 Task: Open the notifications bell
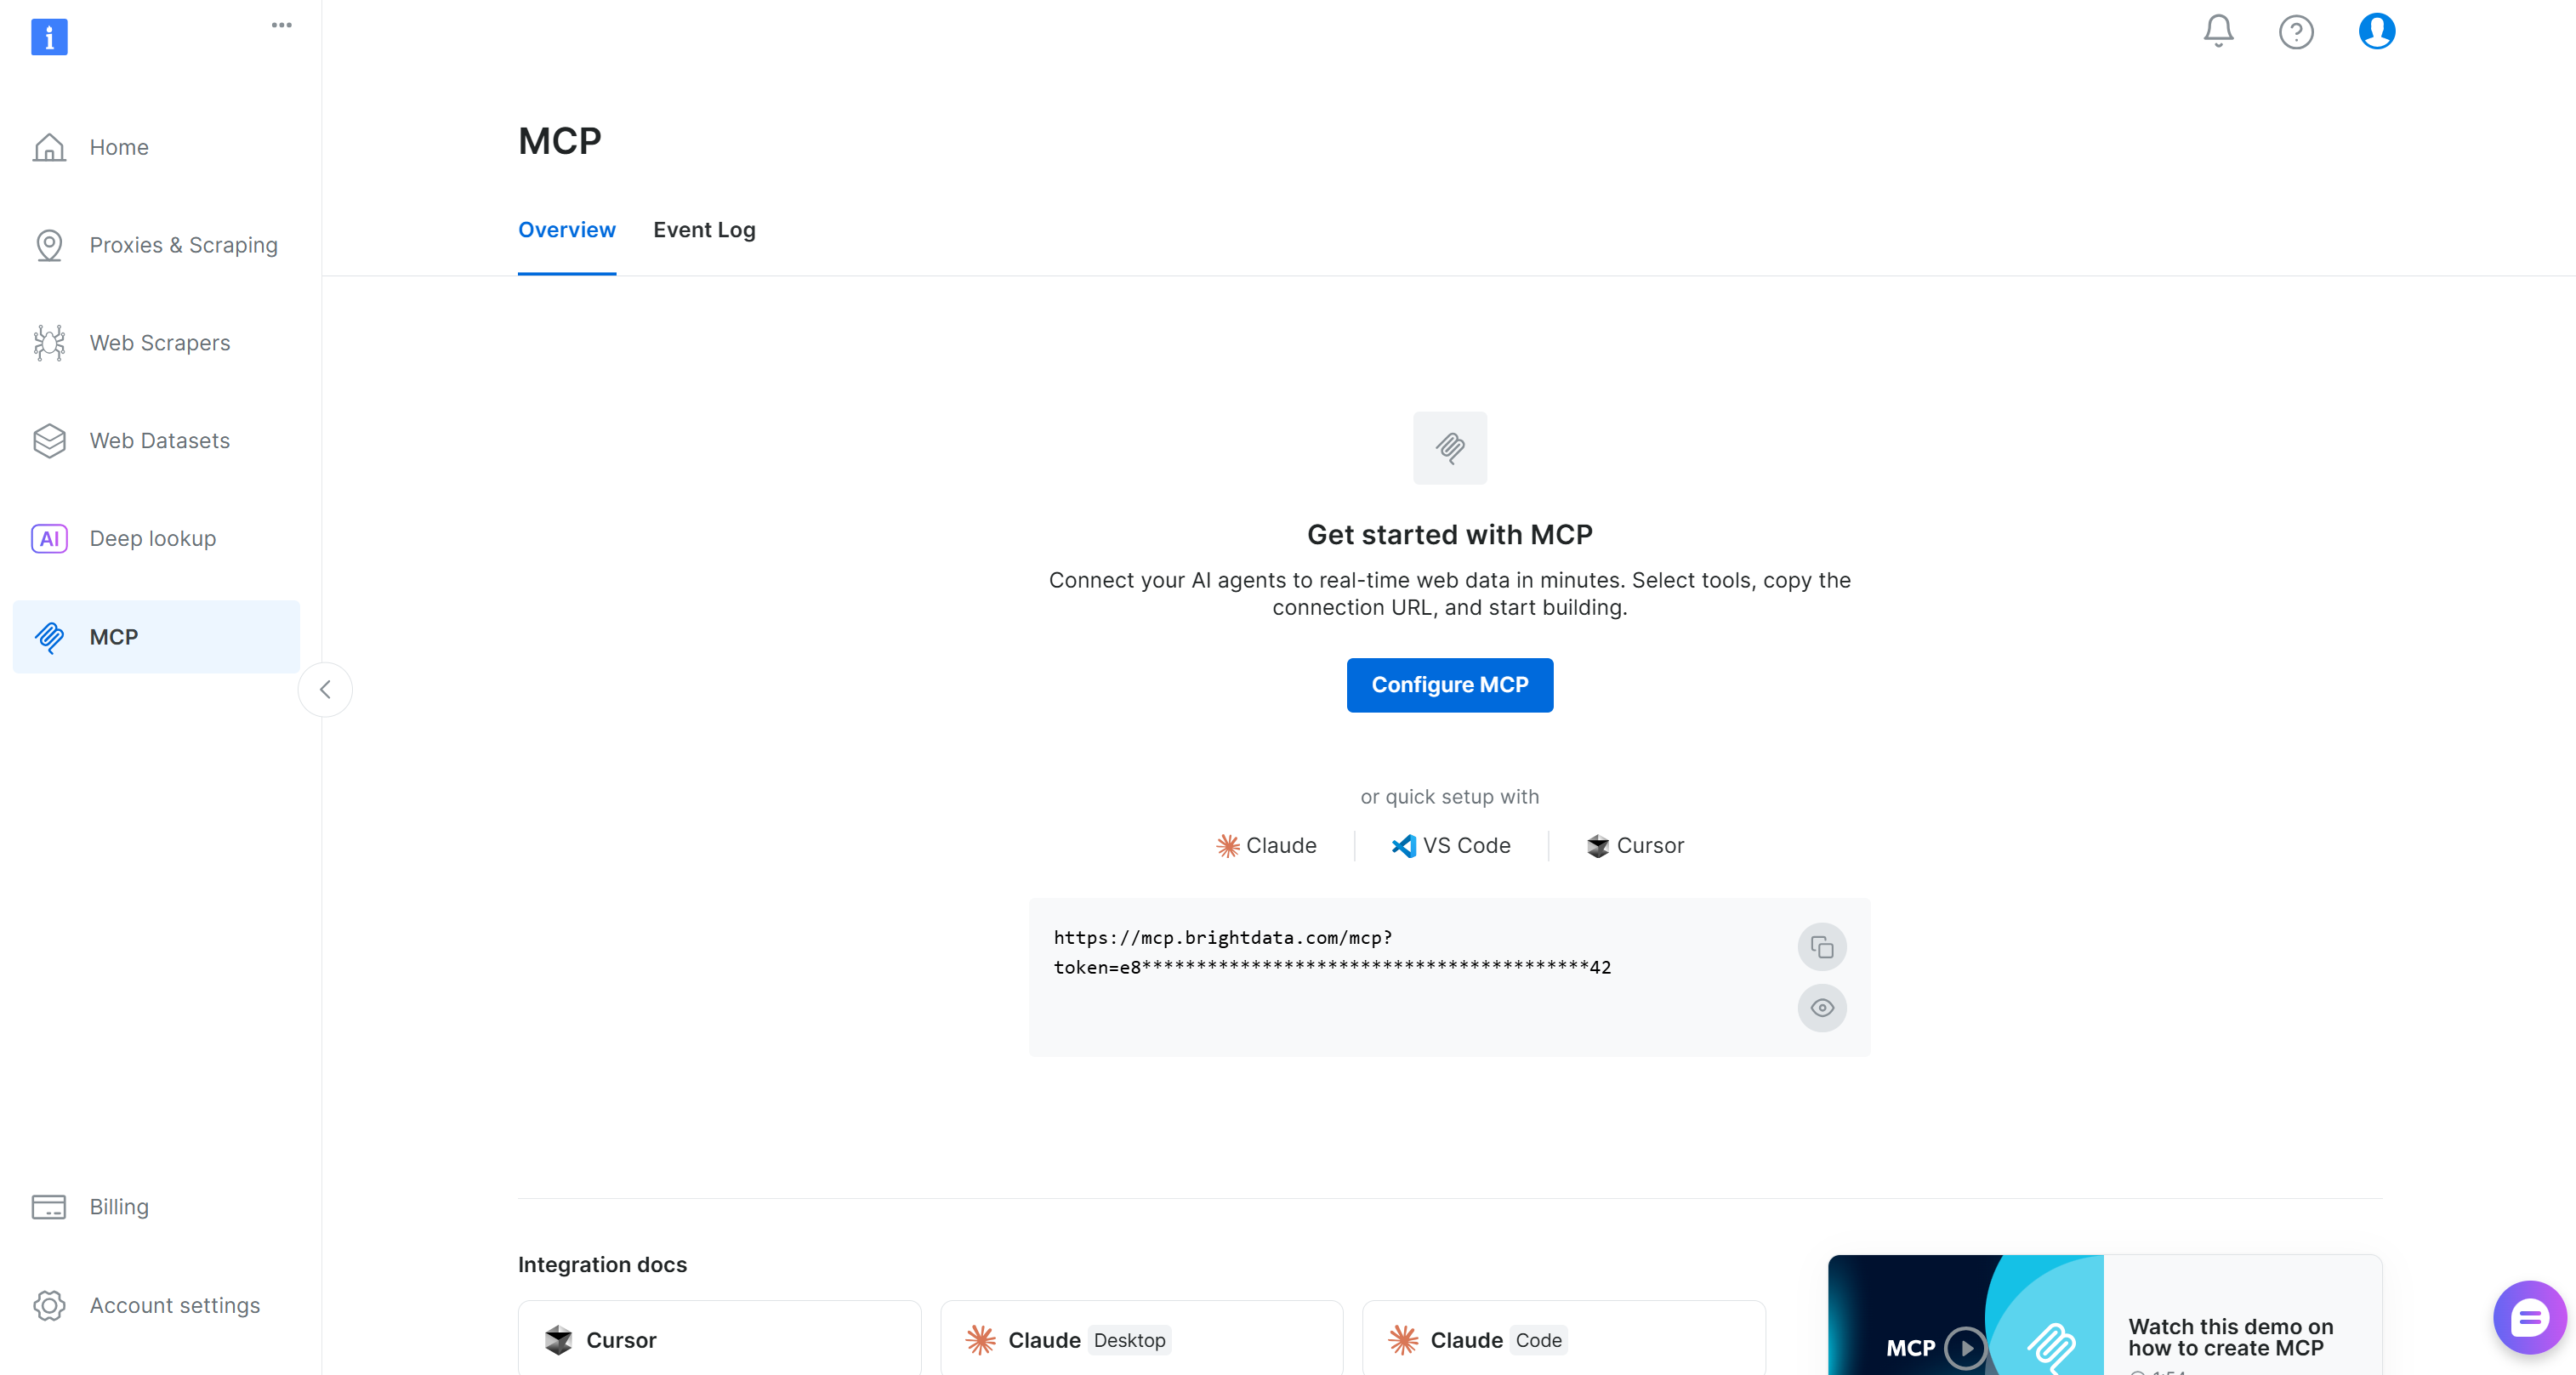pyautogui.click(x=2217, y=31)
